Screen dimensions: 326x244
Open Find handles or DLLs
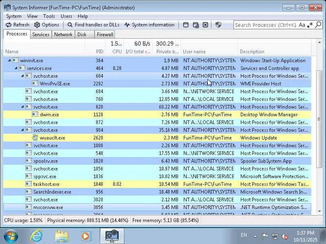coord(93,25)
